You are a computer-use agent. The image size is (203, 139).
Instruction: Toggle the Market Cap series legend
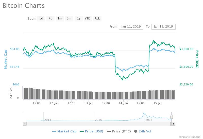pyautogui.click(x=64, y=131)
